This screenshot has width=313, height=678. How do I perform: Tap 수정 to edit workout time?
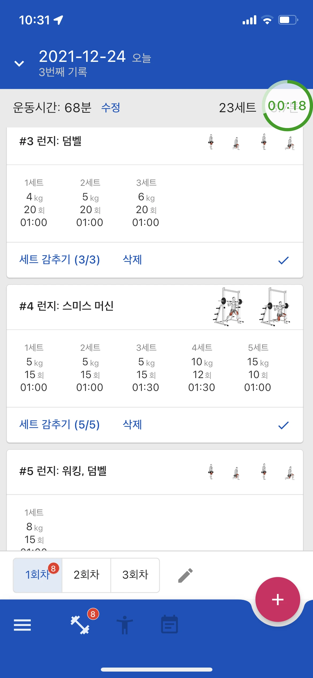110,108
